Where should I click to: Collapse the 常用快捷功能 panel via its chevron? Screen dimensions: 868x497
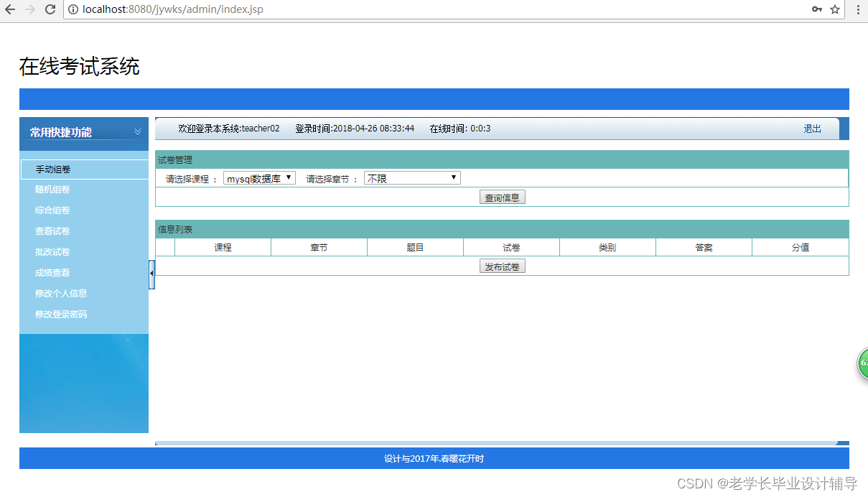pyautogui.click(x=137, y=132)
